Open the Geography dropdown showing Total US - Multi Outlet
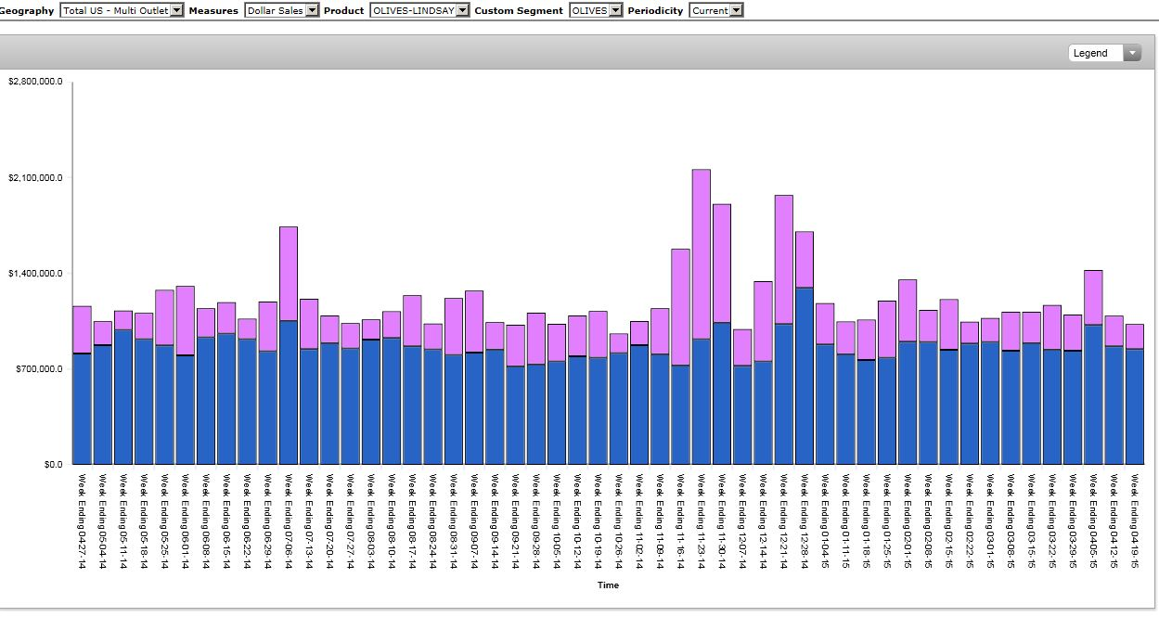Screen dimensions: 1159x617 pyautogui.click(x=122, y=10)
